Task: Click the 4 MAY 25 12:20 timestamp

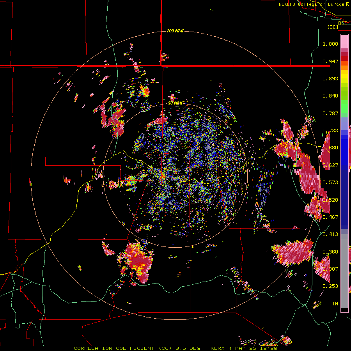Action: click(253, 348)
